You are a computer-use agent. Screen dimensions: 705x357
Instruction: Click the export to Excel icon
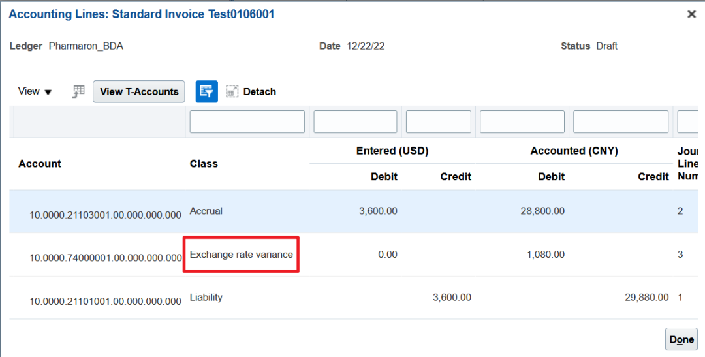tap(79, 92)
